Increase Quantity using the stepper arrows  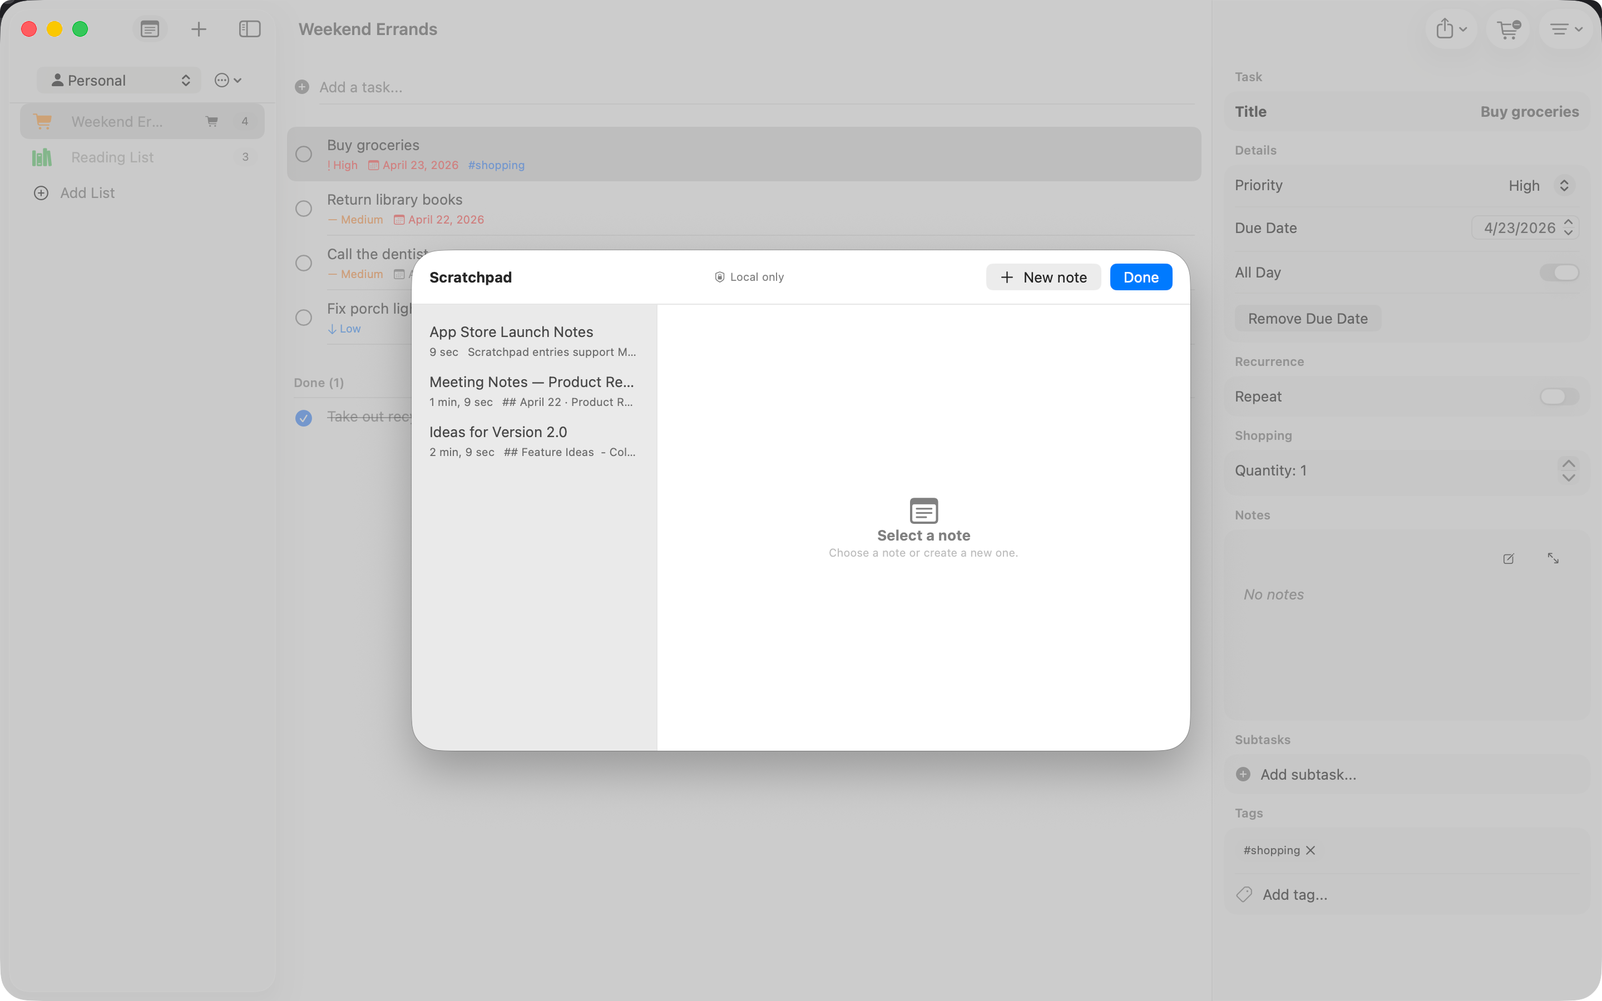coord(1570,463)
